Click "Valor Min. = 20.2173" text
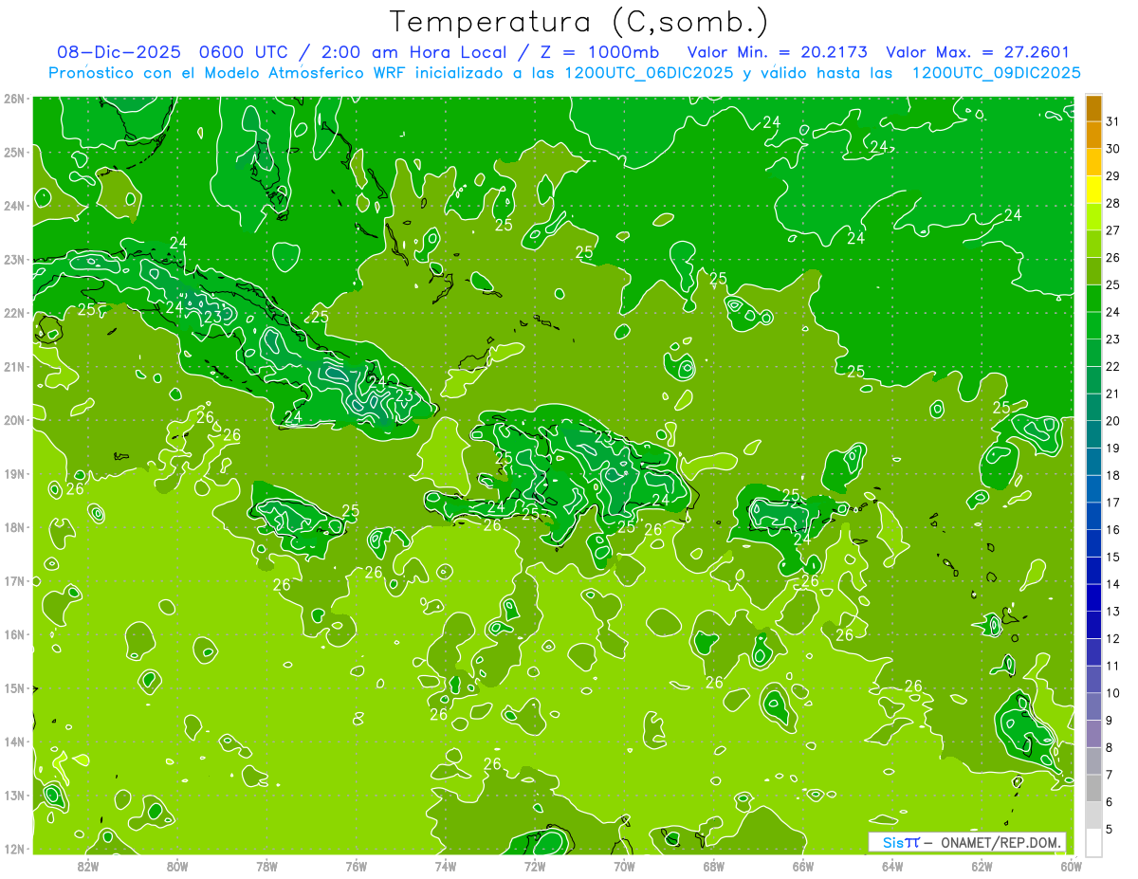Image resolution: width=1138 pixels, height=879 pixels. pos(778,52)
